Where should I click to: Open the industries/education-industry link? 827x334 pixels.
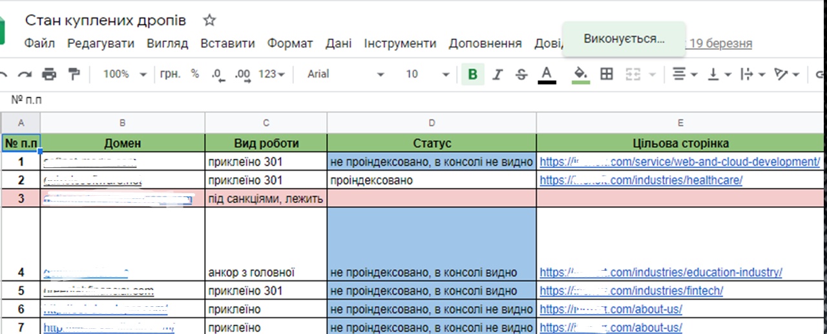click(661, 272)
